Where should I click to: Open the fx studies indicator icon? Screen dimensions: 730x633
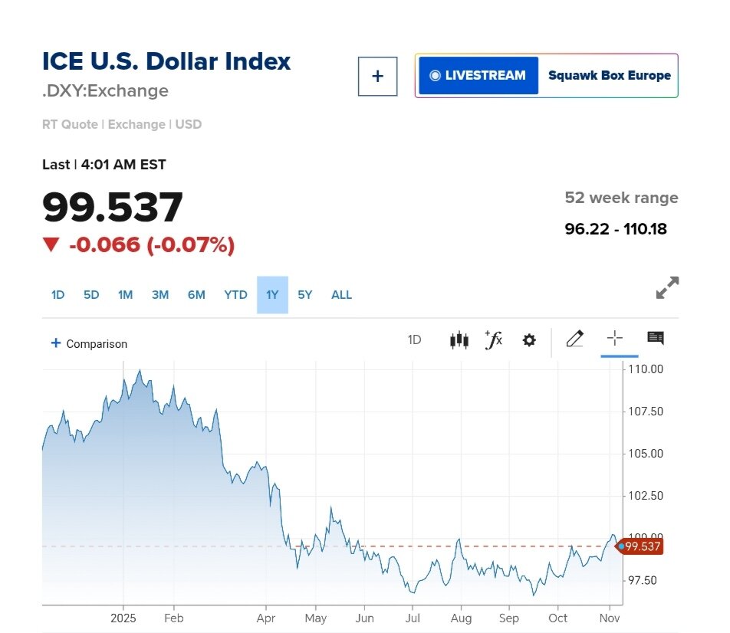click(x=494, y=339)
